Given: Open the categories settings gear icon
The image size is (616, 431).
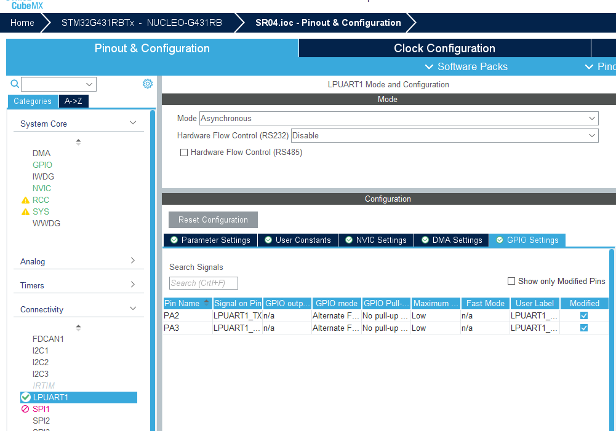Looking at the screenshot, I should [x=147, y=84].
